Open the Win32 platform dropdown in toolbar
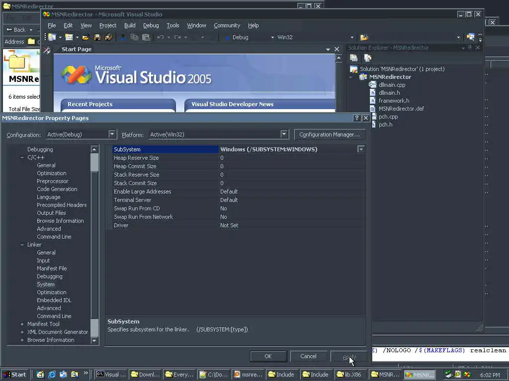The height and width of the screenshot is (381, 509). pos(351,37)
